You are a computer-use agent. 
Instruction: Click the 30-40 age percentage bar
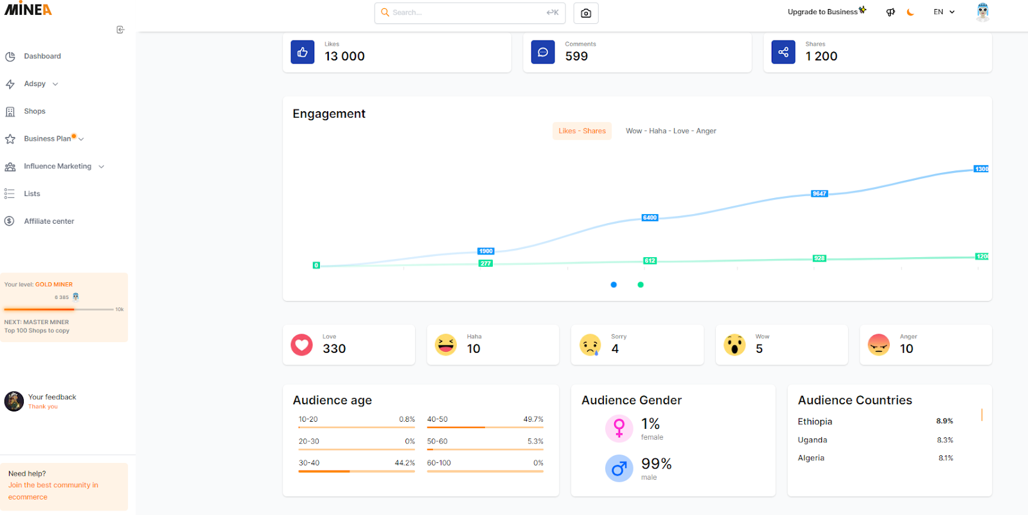pyautogui.click(x=357, y=471)
